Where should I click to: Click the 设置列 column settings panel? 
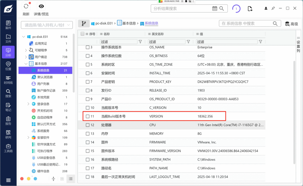(298, 46)
